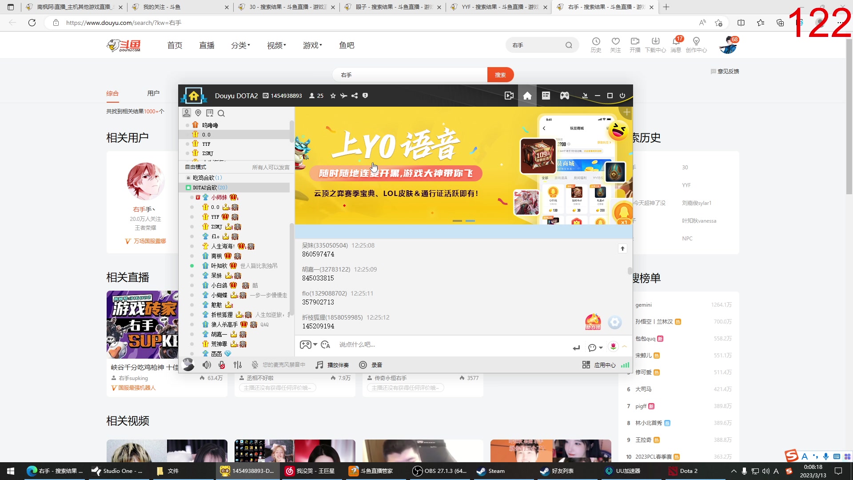The image size is (853, 480).
Task: Switch to 综合 search tab
Action: pos(112,93)
